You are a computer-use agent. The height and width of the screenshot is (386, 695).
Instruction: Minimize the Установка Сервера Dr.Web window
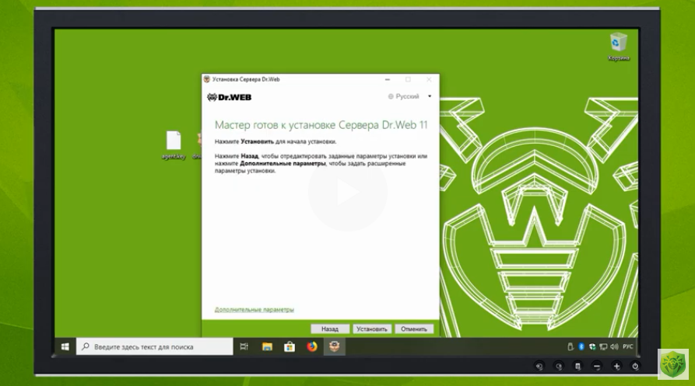(388, 79)
